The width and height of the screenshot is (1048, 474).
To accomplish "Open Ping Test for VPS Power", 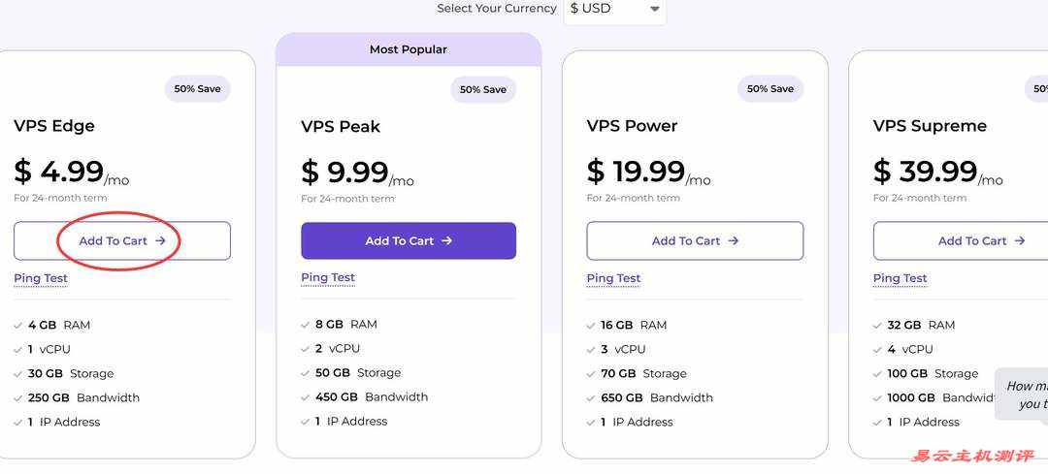I will tap(613, 278).
